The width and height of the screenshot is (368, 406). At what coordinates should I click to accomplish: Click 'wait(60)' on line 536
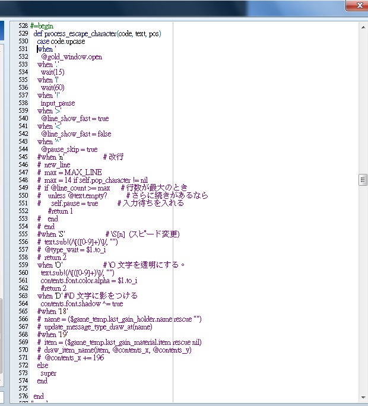[x=53, y=88]
